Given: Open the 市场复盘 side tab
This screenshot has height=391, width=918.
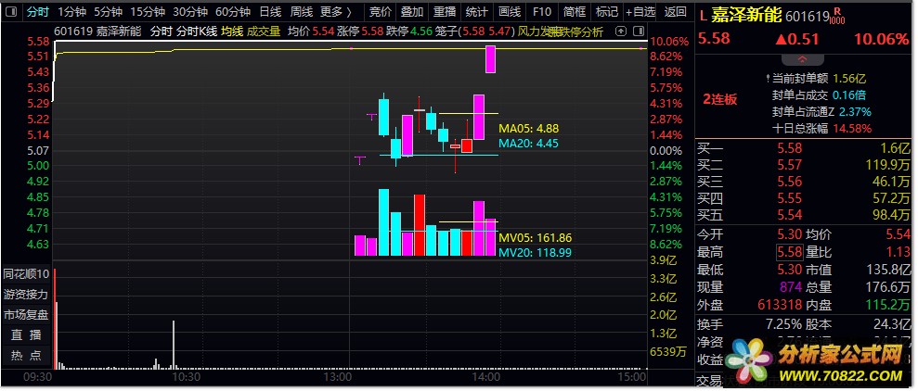Looking at the screenshot, I should pyautogui.click(x=26, y=314).
